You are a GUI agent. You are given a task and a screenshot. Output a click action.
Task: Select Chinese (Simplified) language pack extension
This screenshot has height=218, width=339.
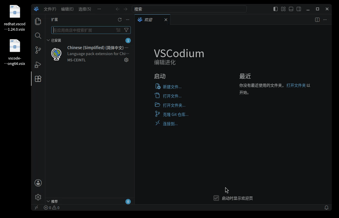point(90,54)
